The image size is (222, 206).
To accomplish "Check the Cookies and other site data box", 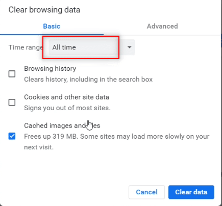I will click(12, 102).
